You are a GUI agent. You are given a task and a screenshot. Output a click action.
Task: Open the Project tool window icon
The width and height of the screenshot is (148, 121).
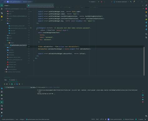[2, 5]
